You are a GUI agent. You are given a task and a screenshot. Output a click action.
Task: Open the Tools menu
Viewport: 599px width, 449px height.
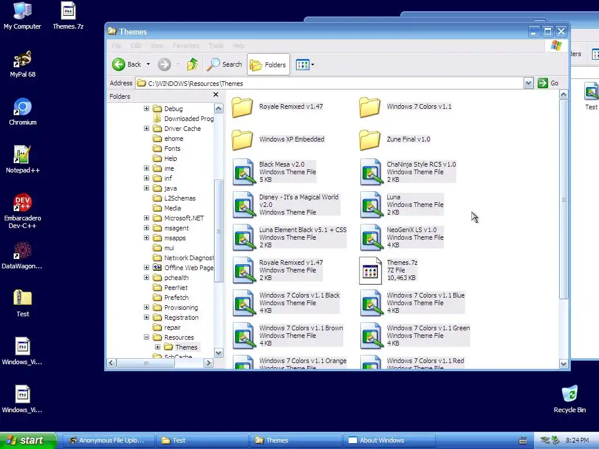coord(216,46)
